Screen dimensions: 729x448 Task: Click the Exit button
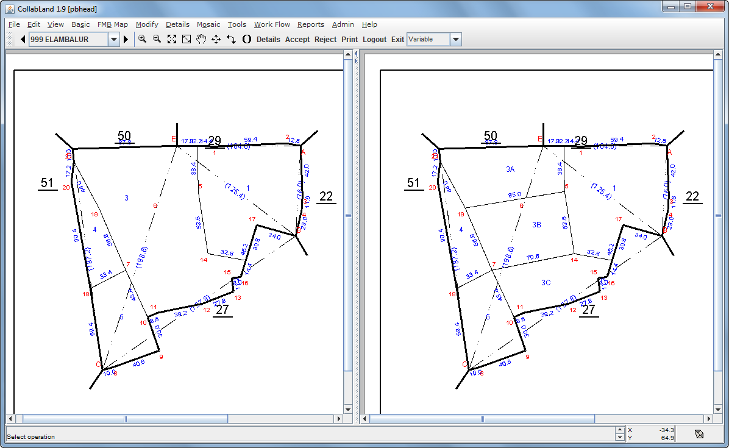click(x=397, y=40)
